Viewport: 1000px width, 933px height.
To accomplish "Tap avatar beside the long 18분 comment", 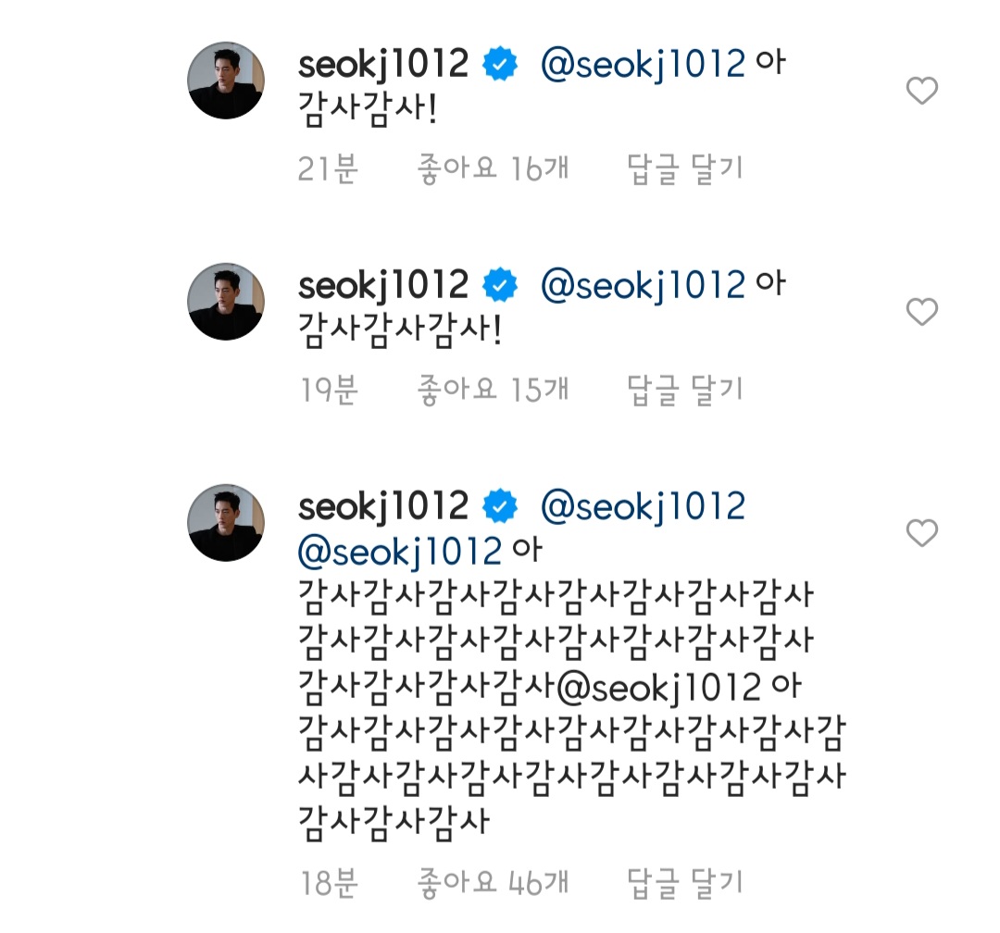I will tap(226, 522).
